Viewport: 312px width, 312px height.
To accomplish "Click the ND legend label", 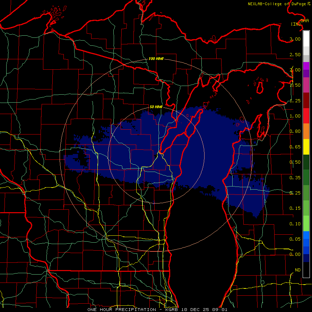I will (x=298, y=270).
